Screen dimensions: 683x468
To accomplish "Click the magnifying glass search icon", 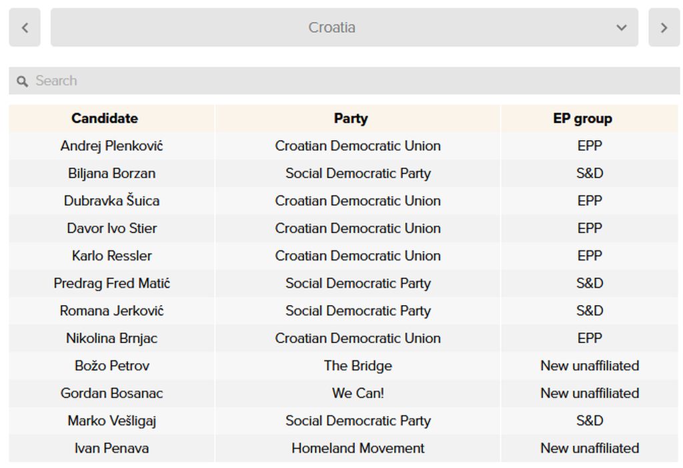I will pos(22,81).
